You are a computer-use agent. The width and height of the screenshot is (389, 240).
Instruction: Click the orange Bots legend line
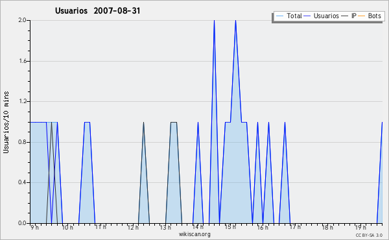tap(362, 16)
